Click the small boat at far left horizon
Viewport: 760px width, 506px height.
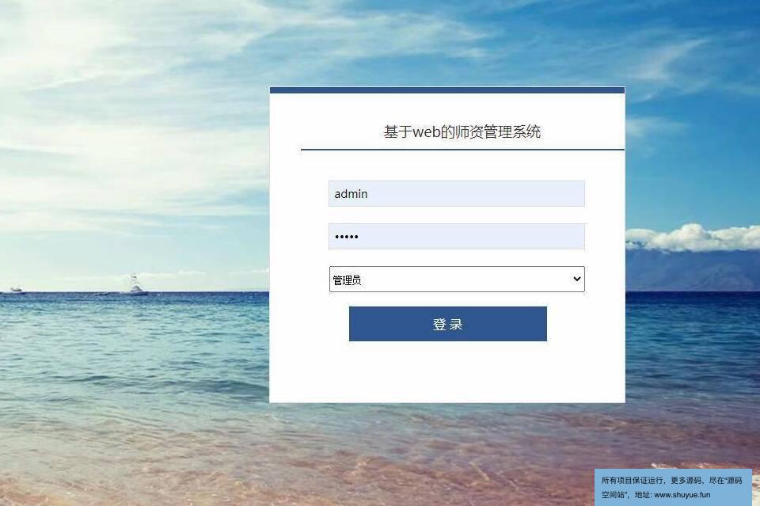[16, 291]
